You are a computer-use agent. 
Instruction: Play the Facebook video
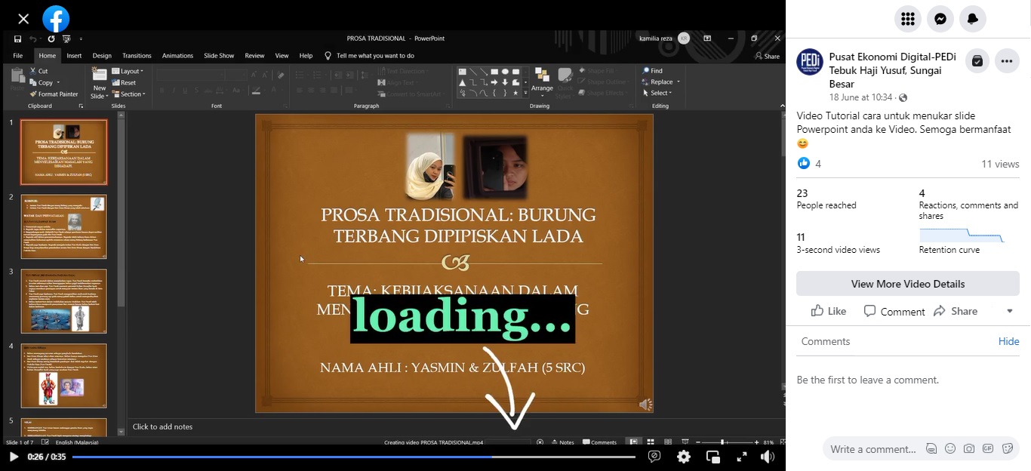coord(14,457)
